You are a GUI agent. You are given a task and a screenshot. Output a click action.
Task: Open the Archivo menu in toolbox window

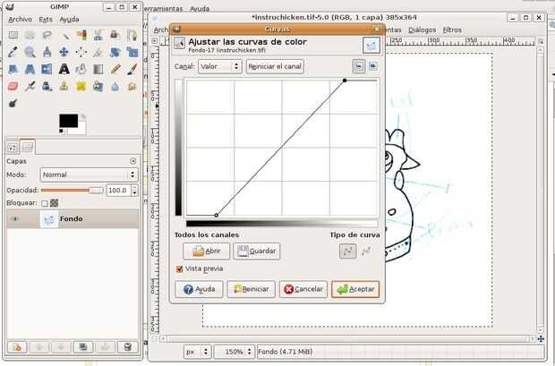[21, 20]
